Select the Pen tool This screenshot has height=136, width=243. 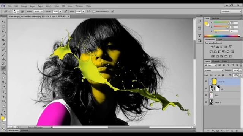pos(3,87)
